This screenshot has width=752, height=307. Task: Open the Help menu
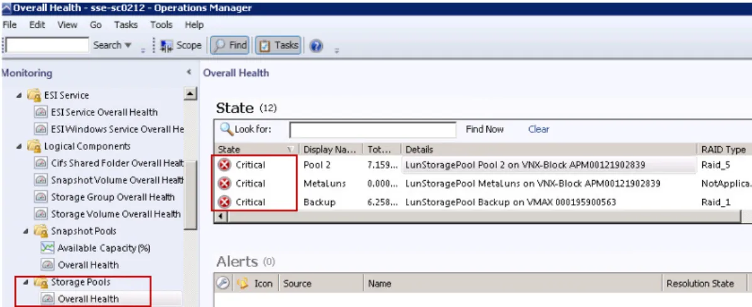click(194, 25)
